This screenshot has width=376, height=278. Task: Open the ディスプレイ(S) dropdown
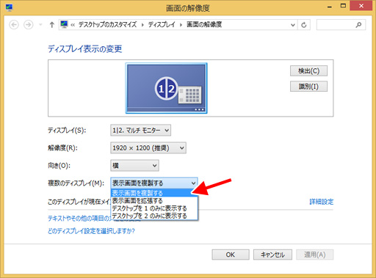point(140,131)
